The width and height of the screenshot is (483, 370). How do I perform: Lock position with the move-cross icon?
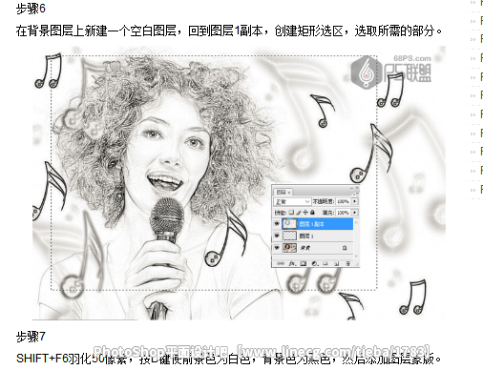[x=305, y=213]
